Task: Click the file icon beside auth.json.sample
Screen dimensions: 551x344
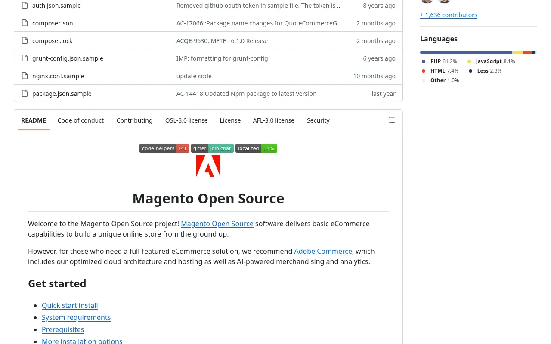Action: point(25,6)
